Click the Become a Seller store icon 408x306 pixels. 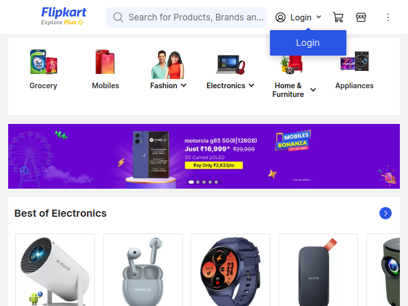pos(361,17)
